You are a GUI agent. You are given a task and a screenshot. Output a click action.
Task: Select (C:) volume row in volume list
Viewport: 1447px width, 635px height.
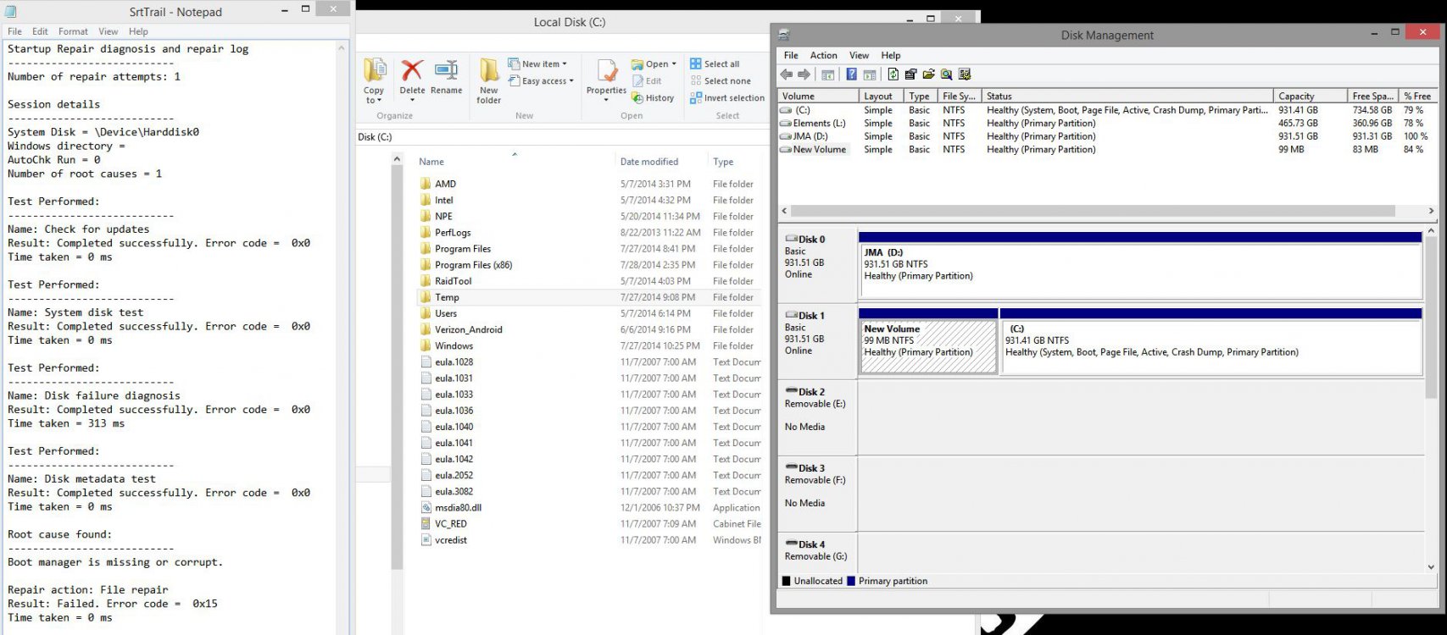[1106, 110]
